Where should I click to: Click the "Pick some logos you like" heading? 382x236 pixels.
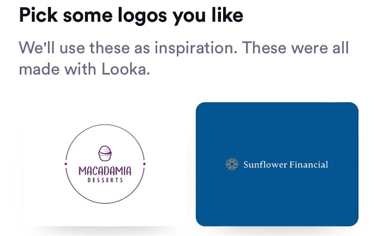pos(131,15)
